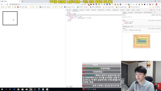Open File Explorer from taskbar
The width and height of the screenshot is (161, 91).
[x=18, y=89]
